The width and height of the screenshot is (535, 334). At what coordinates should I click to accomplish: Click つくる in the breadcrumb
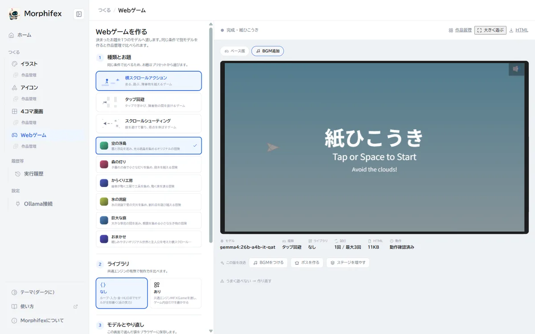[104, 10]
